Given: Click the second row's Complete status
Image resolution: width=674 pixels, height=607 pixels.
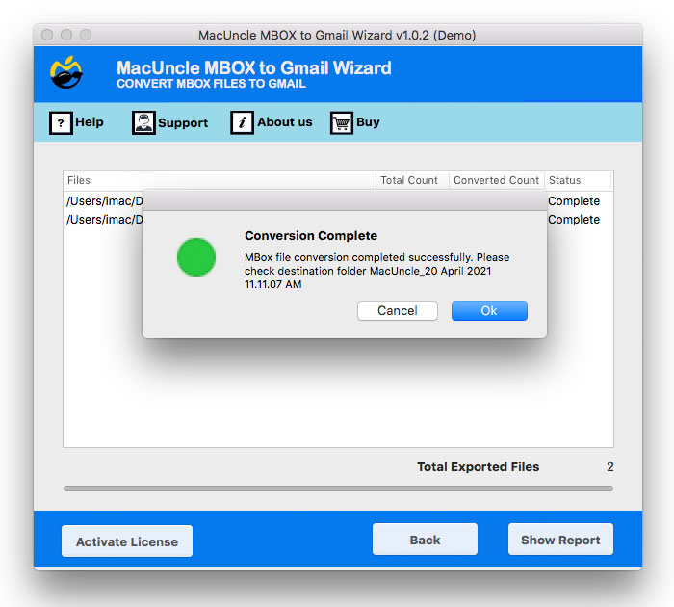Looking at the screenshot, I should [574, 220].
